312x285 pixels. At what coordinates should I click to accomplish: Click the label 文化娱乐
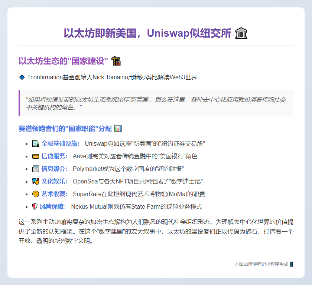point(55,181)
